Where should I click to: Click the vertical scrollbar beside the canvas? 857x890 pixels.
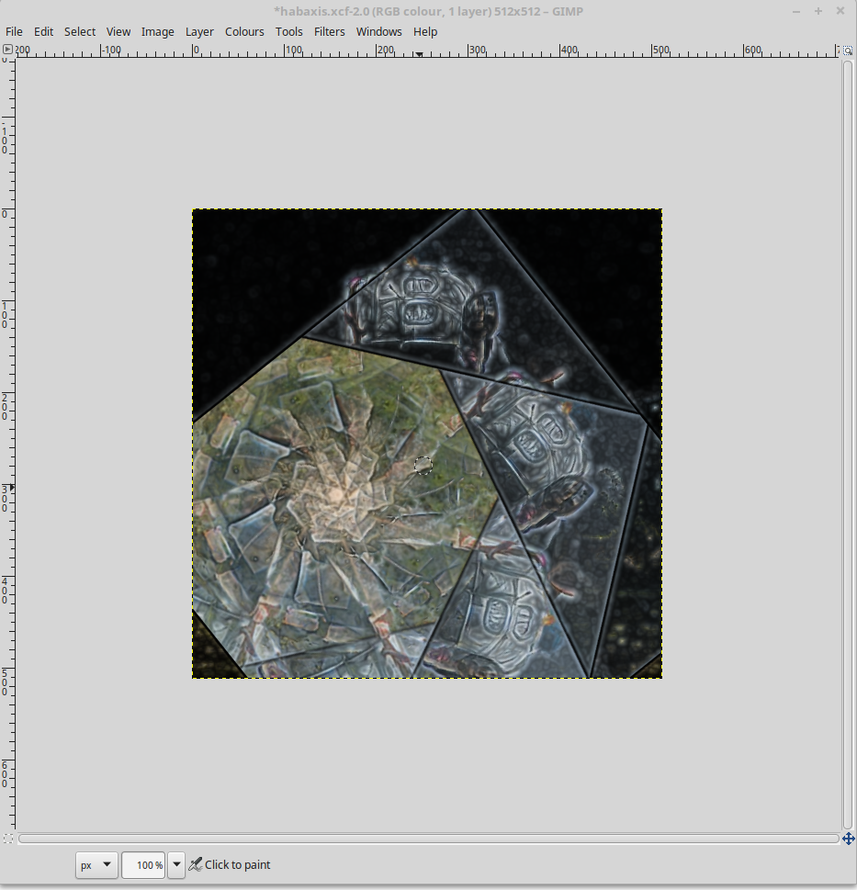848,444
